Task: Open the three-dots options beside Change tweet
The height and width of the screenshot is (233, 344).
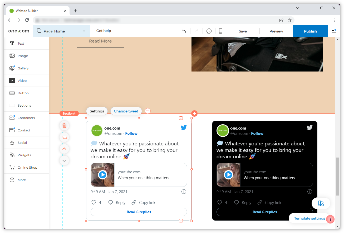Action: 148,111
